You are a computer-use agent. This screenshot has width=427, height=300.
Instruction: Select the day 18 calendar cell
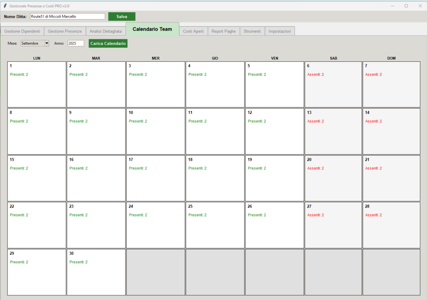click(215, 178)
